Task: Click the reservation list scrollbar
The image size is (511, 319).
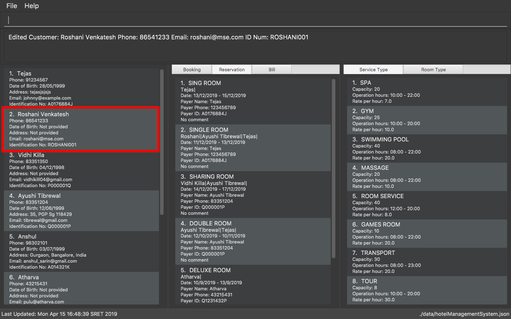Action: click(x=334, y=169)
